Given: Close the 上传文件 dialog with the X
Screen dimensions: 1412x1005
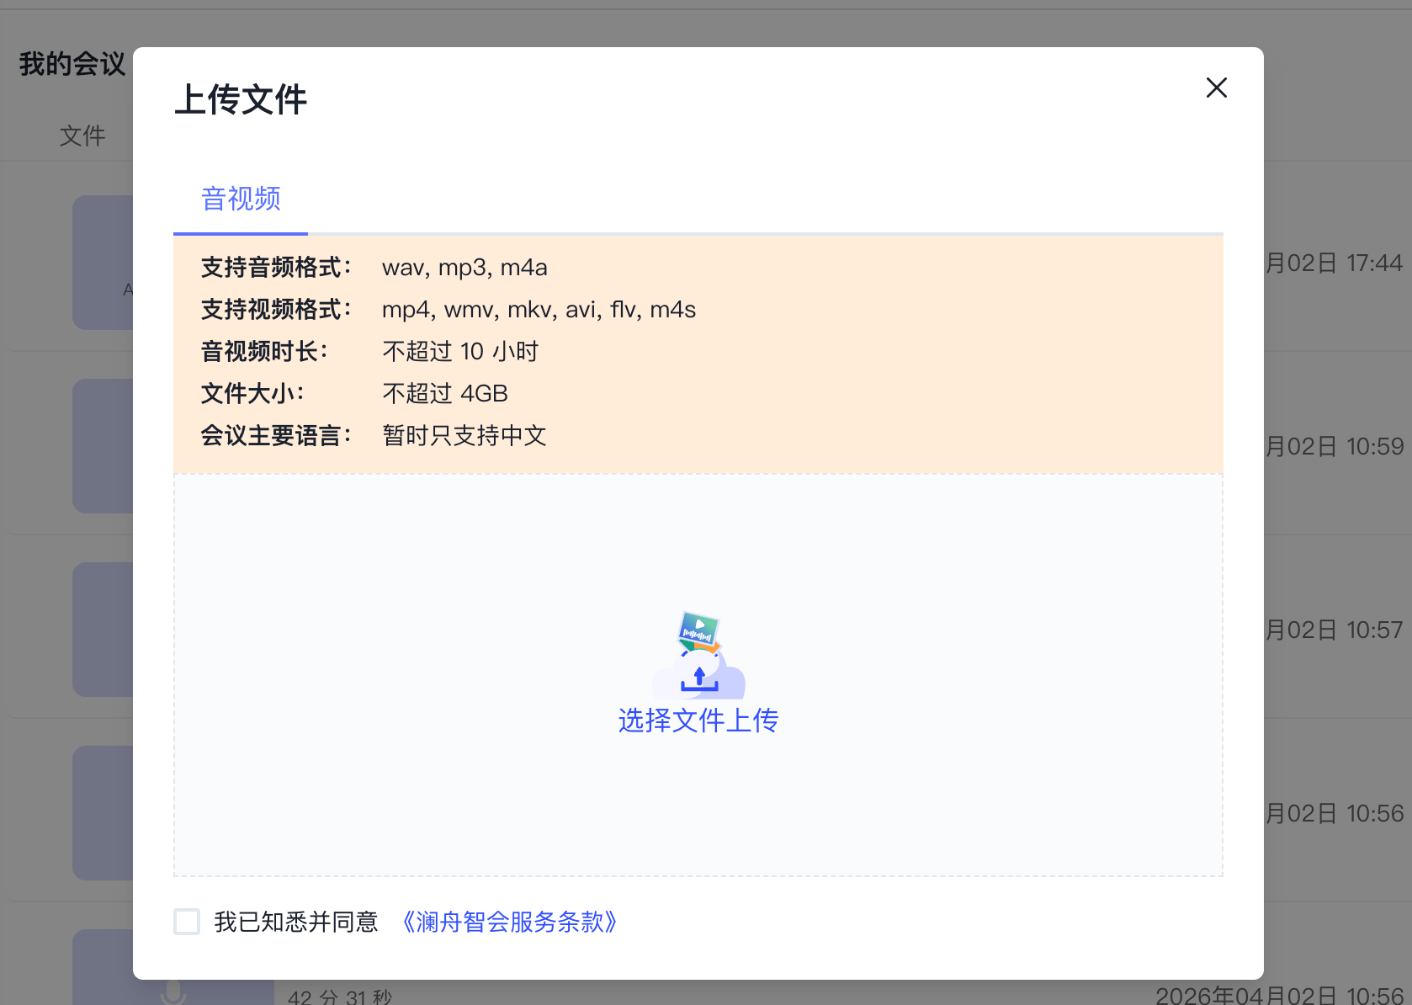Looking at the screenshot, I should tap(1216, 88).
